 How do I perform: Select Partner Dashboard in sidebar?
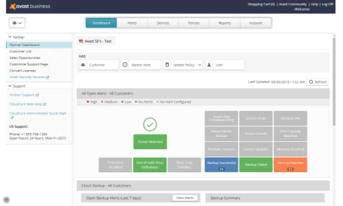pyautogui.click(x=39, y=45)
